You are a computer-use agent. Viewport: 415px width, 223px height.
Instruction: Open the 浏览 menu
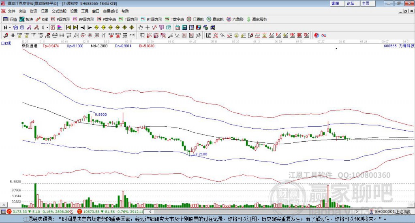coord(23,11)
